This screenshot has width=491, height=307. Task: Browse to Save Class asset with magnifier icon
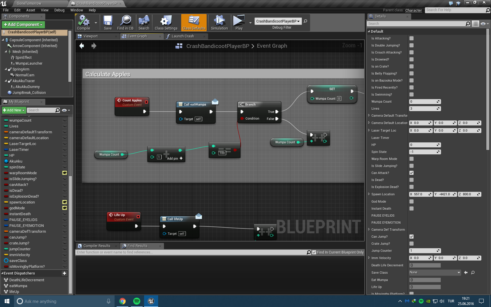pos(473,272)
